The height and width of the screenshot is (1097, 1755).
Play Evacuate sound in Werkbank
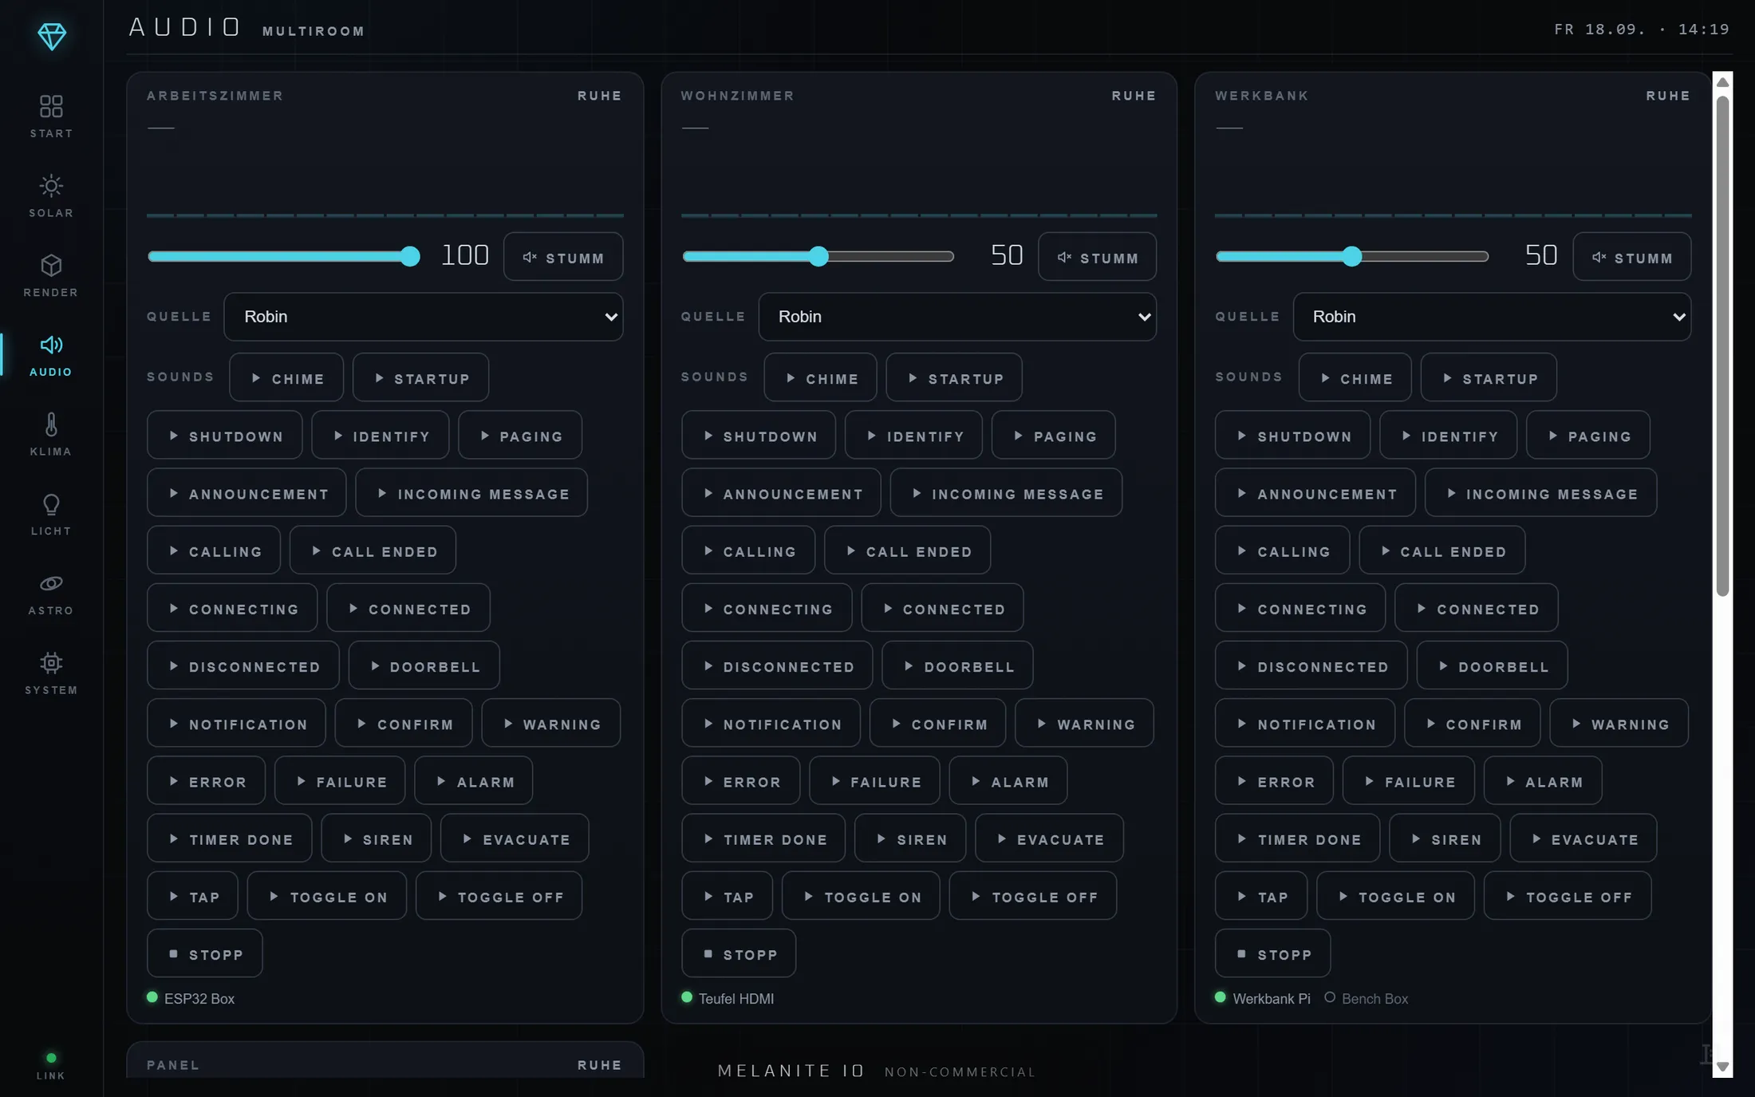coord(1583,839)
